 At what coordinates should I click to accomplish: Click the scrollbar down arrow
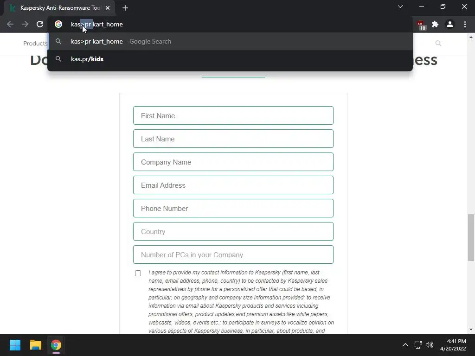pos(471,330)
